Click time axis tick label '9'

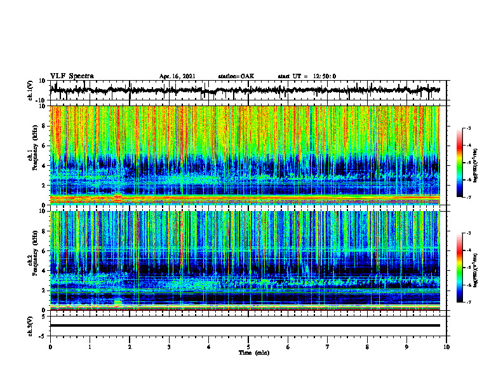[406, 347]
